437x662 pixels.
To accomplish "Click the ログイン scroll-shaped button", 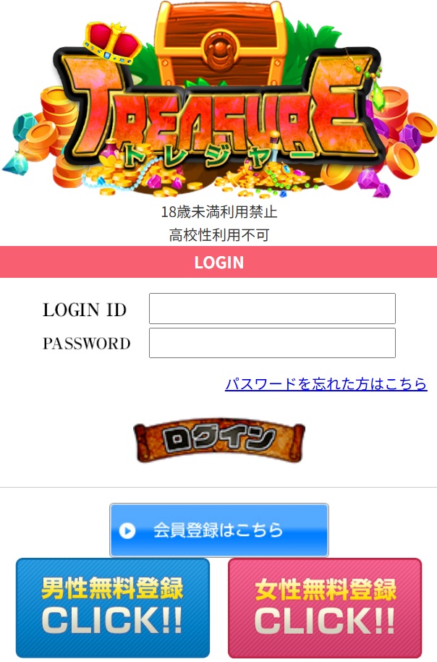I will pyautogui.click(x=219, y=441).
